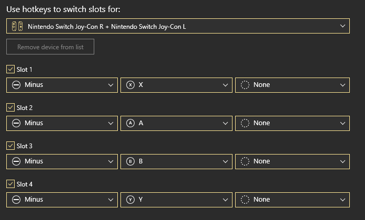Screen dimensions: 365x220
Task: Click the A button icon in Slot 2
Action: point(130,123)
